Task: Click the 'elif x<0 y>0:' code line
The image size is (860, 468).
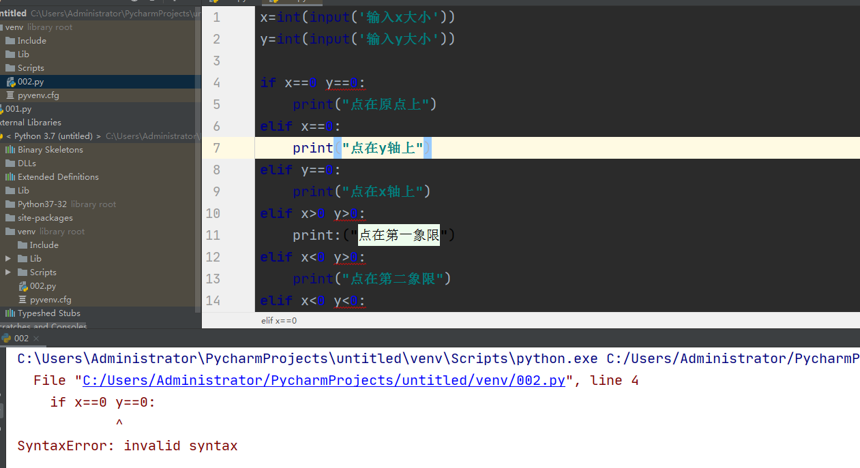Action: (313, 257)
